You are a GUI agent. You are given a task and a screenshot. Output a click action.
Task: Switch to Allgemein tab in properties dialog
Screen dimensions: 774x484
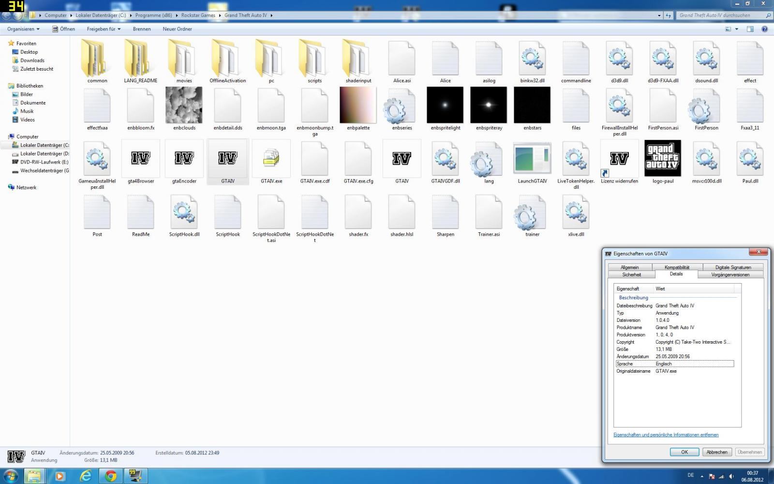[x=630, y=267]
